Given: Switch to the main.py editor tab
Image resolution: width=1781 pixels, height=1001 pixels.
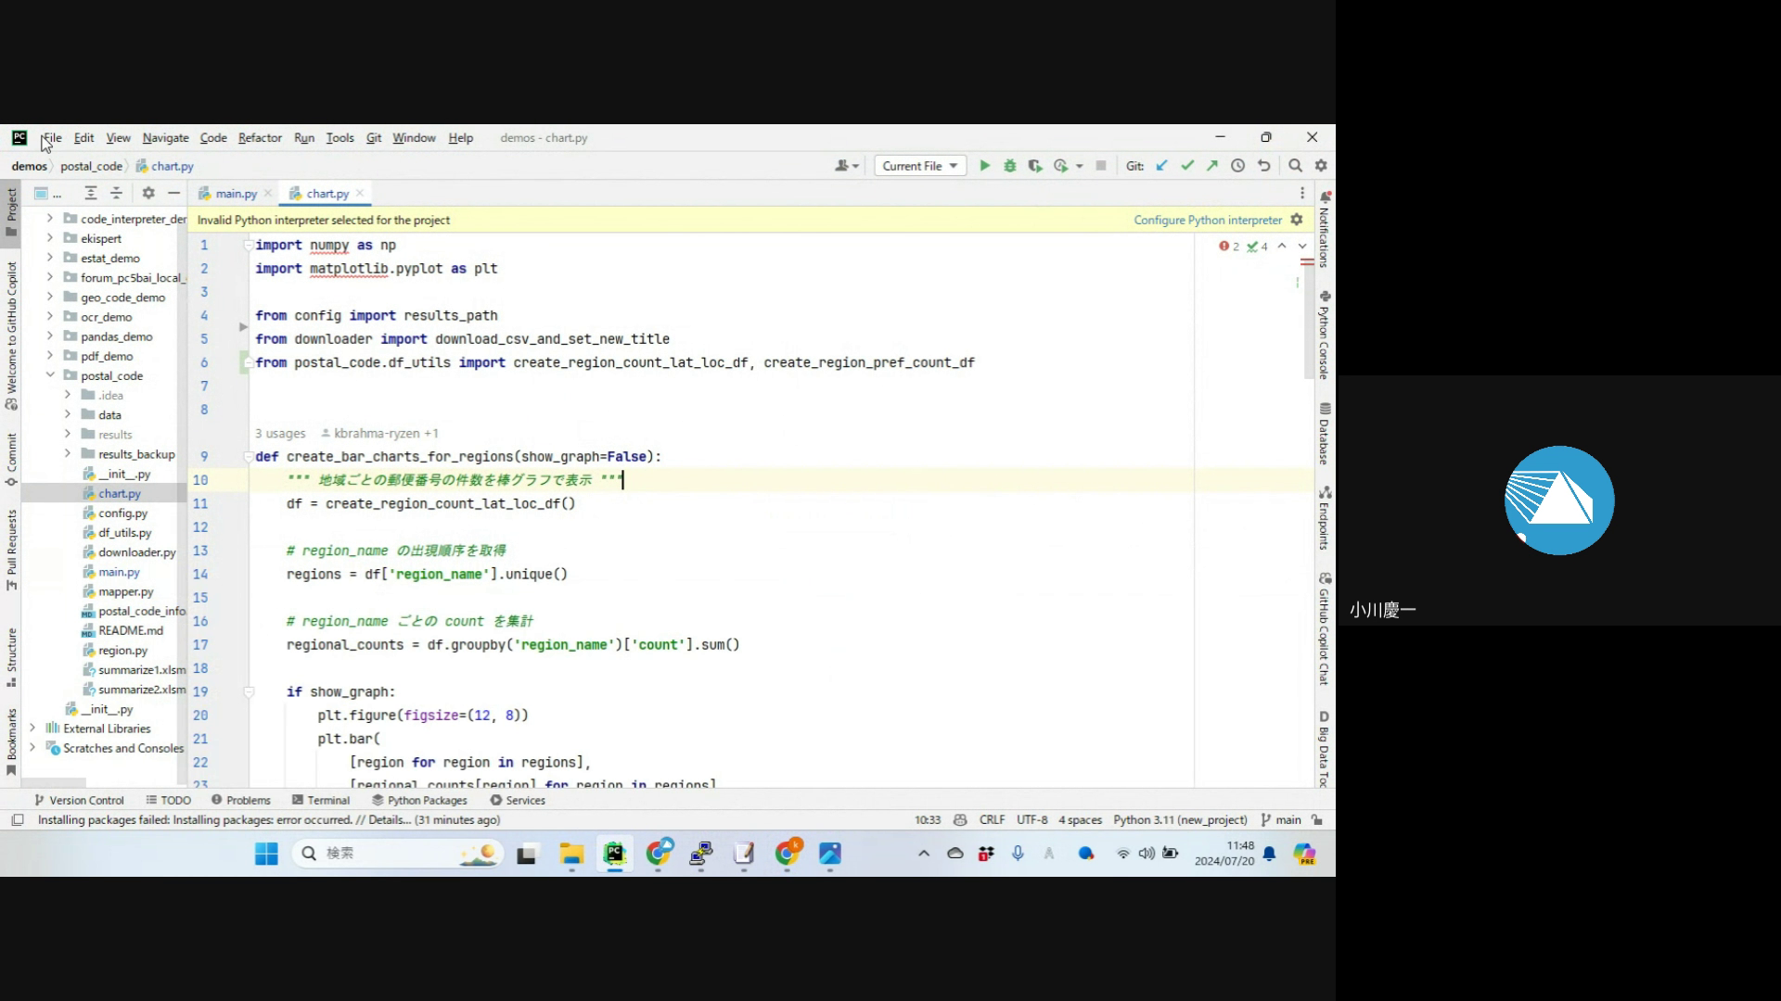Looking at the screenshot, I should click(236, 194).
